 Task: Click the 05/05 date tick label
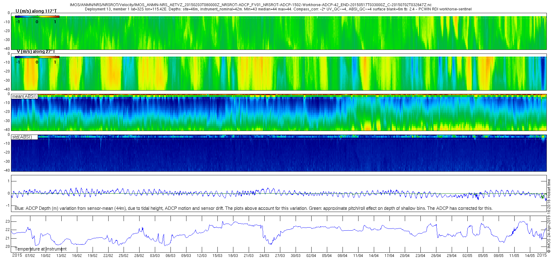pos(483,256)
